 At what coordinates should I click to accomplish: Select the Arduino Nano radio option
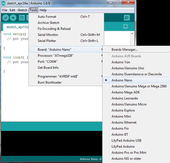(136, 80)
